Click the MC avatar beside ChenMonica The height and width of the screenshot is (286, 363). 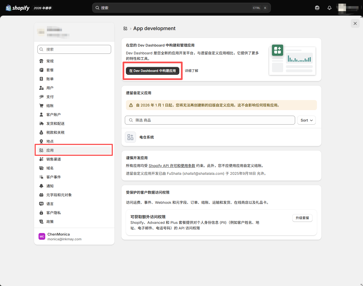[x=42, y=236]
